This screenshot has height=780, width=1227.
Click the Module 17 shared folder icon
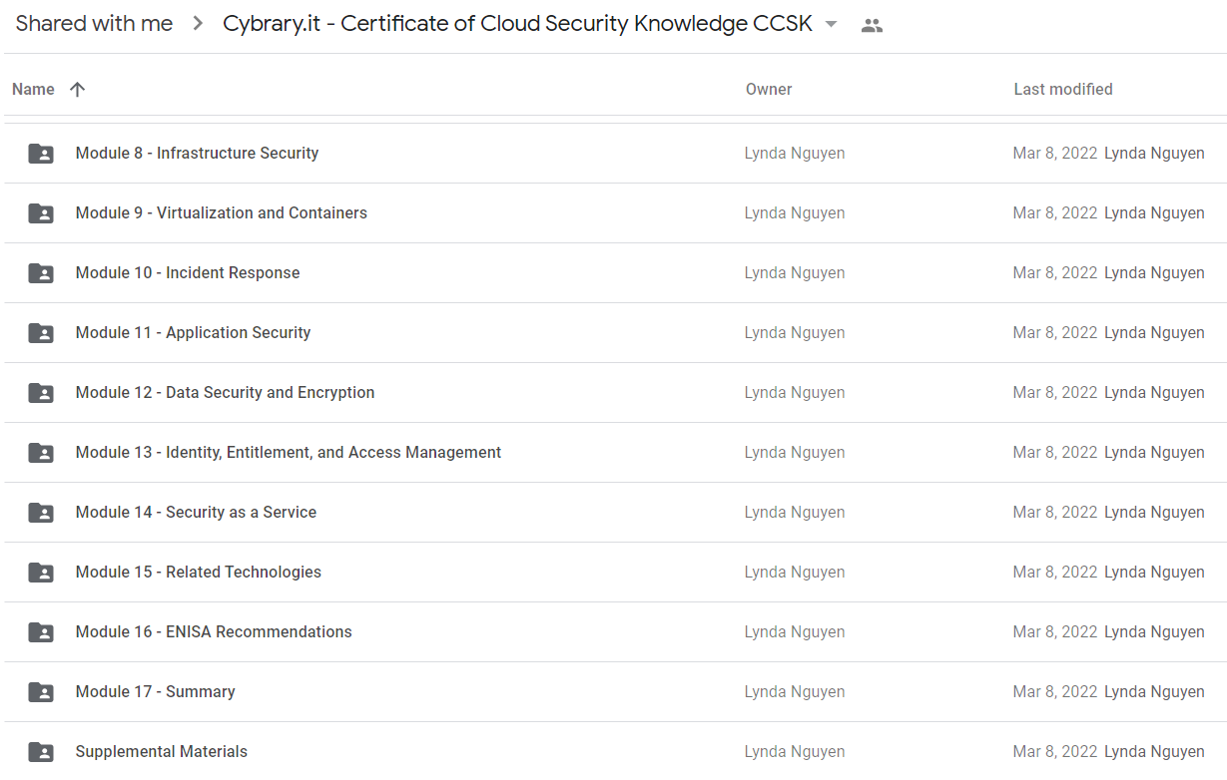(x=41, y=692)
